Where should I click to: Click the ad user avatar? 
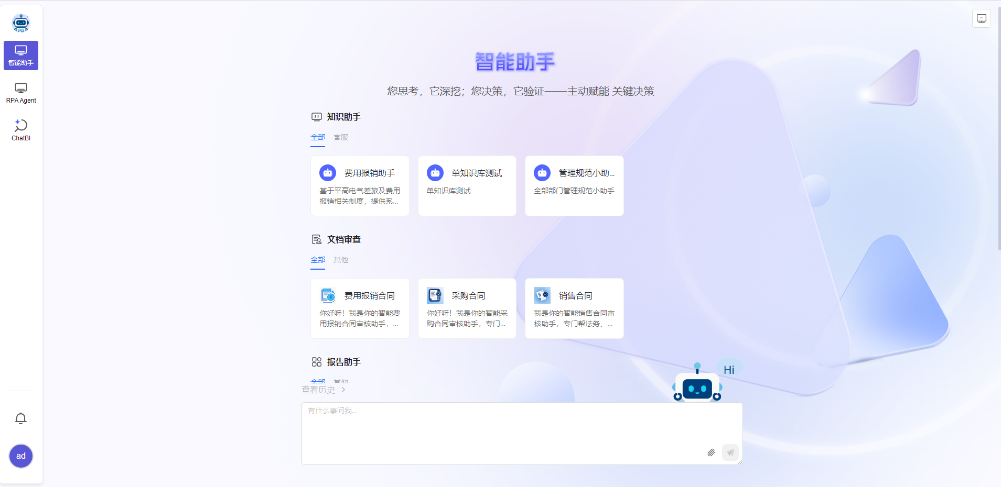click(x=21, y=456)
